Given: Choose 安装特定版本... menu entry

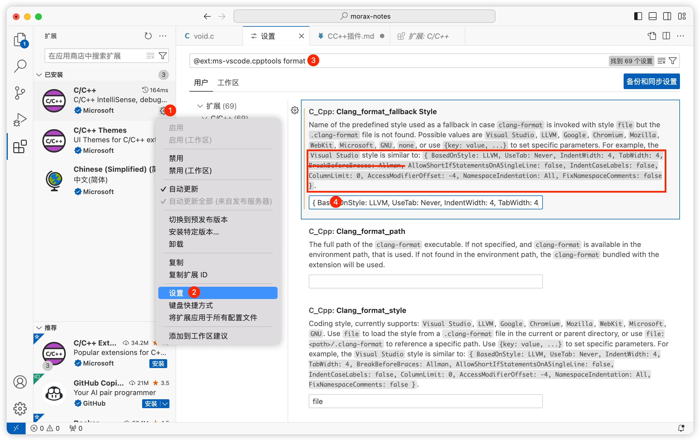Looking at the screenshot, I should pyautogui.click(x=218, y=232).
